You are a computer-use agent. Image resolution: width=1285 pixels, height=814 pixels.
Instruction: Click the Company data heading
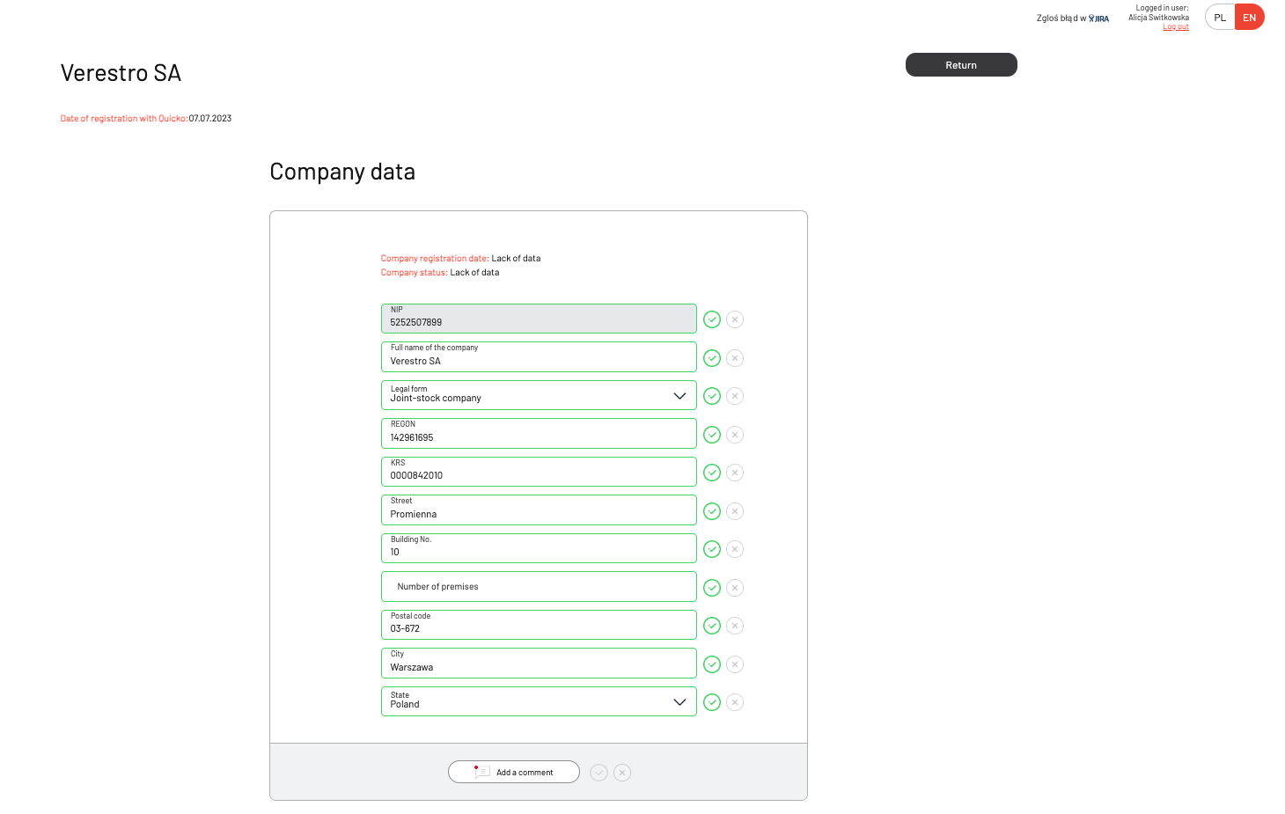coord(342,172)
